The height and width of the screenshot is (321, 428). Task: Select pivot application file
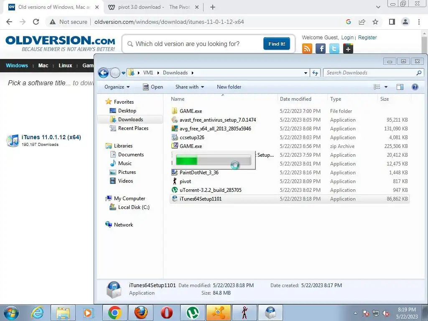click(289, 181)
